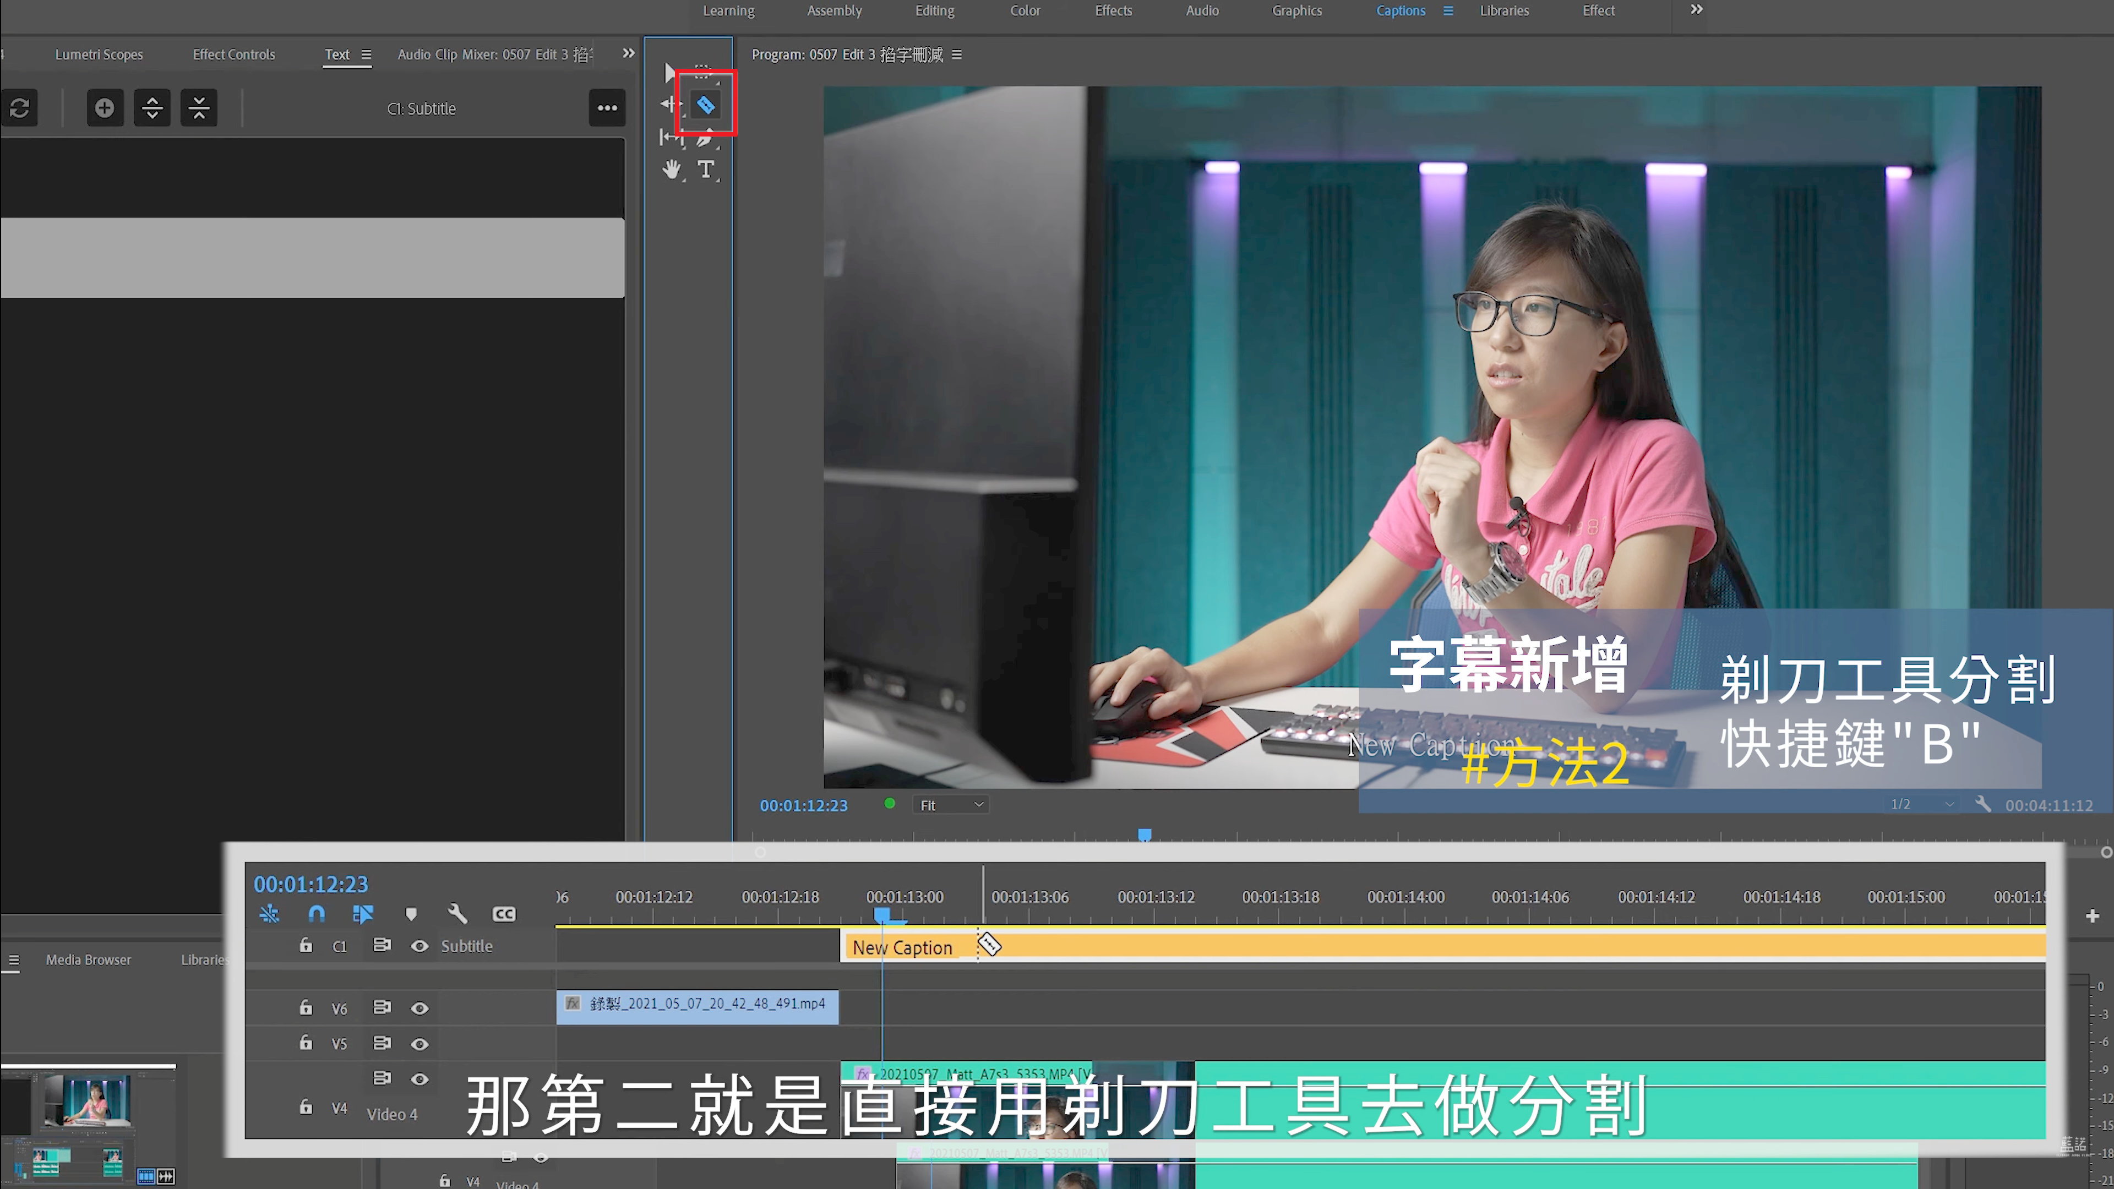Select the Pen tool

705,138
